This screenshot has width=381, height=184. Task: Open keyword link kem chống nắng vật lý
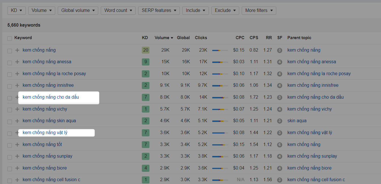pyautogui.click(x=45, y=133)
